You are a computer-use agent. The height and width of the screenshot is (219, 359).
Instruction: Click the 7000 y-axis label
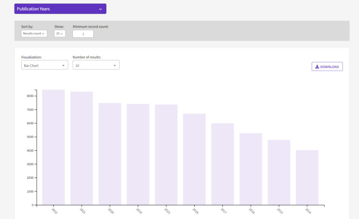click(30, 109)
